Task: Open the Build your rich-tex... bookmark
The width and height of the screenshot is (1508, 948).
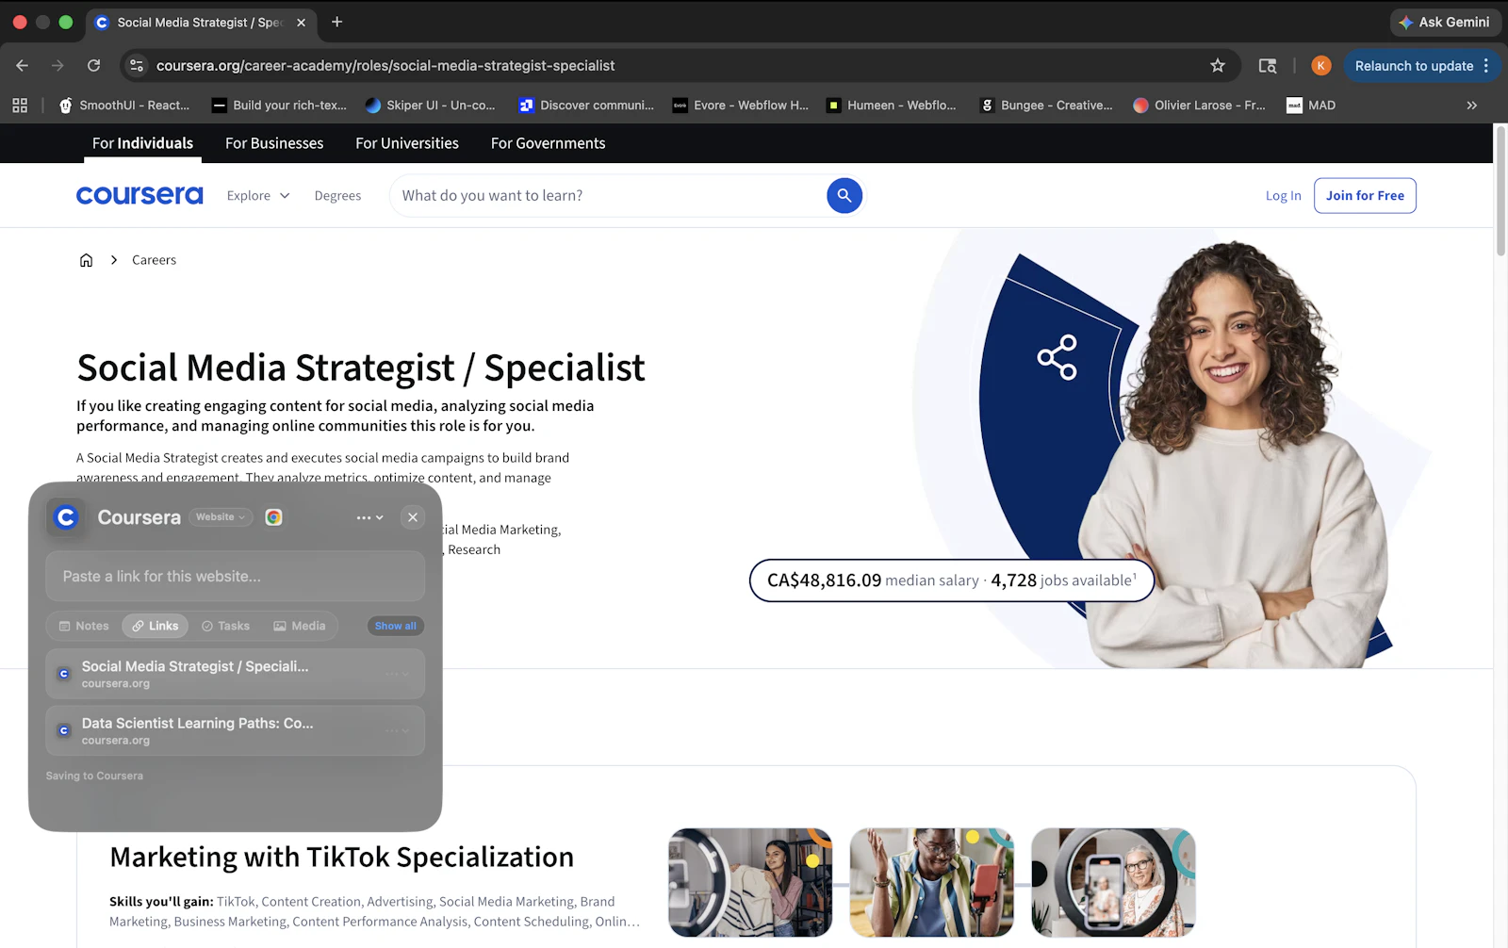Action: pyautogui.click(x=279, y=106)
